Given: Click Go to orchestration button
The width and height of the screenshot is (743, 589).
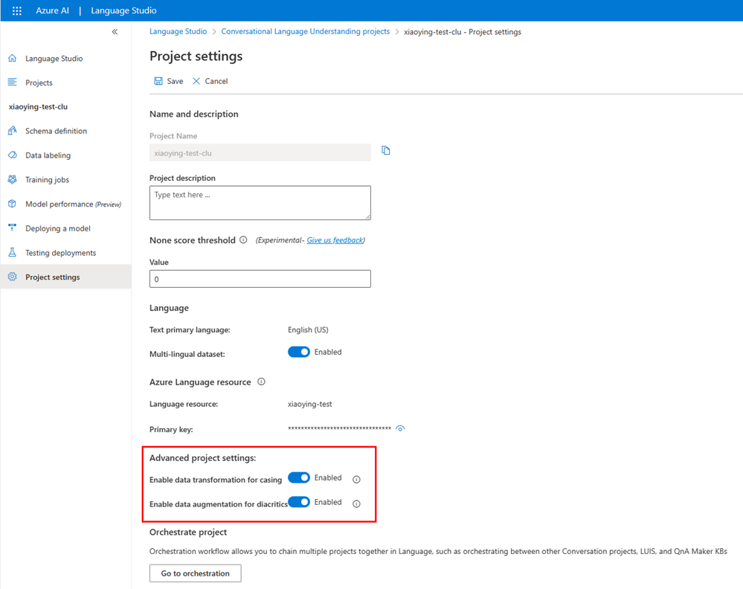Looking at the screenshot, I should coord(195,573).
